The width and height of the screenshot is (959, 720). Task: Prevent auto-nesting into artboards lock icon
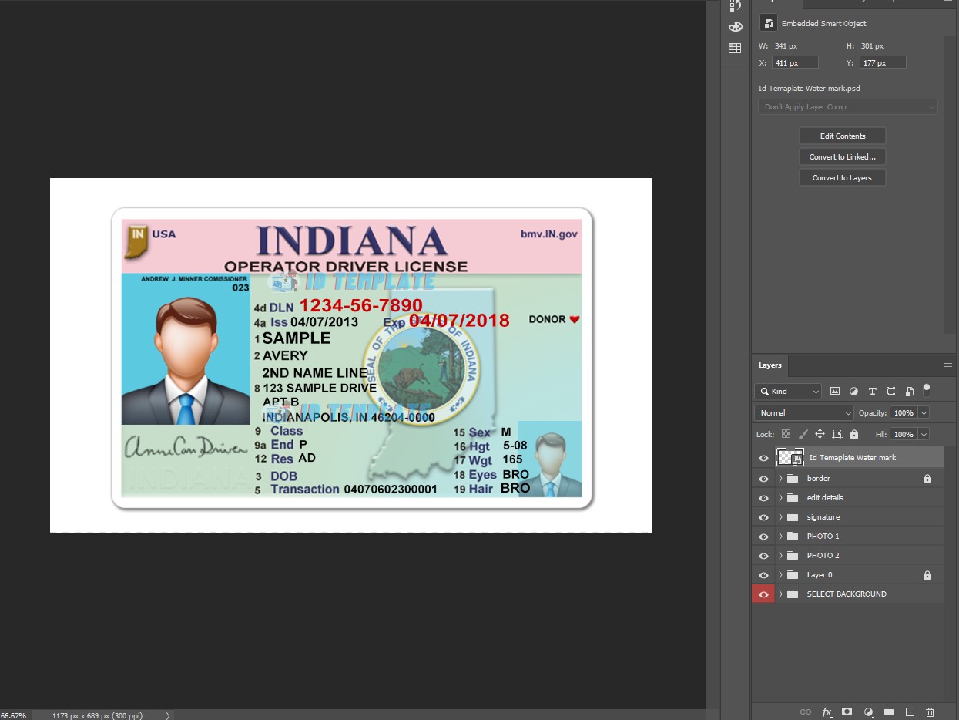coord(837,434)
